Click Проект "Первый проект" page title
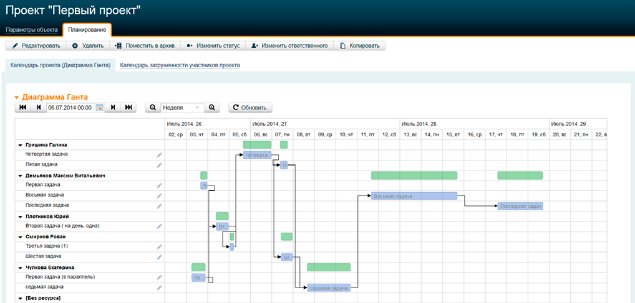This screenshot has height=303, width=635. pyautogui.click(x=74, y=11)
